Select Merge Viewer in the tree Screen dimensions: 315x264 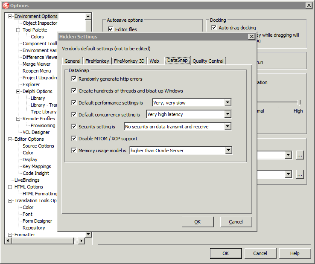pyautogui.click(x=36, y=64)
